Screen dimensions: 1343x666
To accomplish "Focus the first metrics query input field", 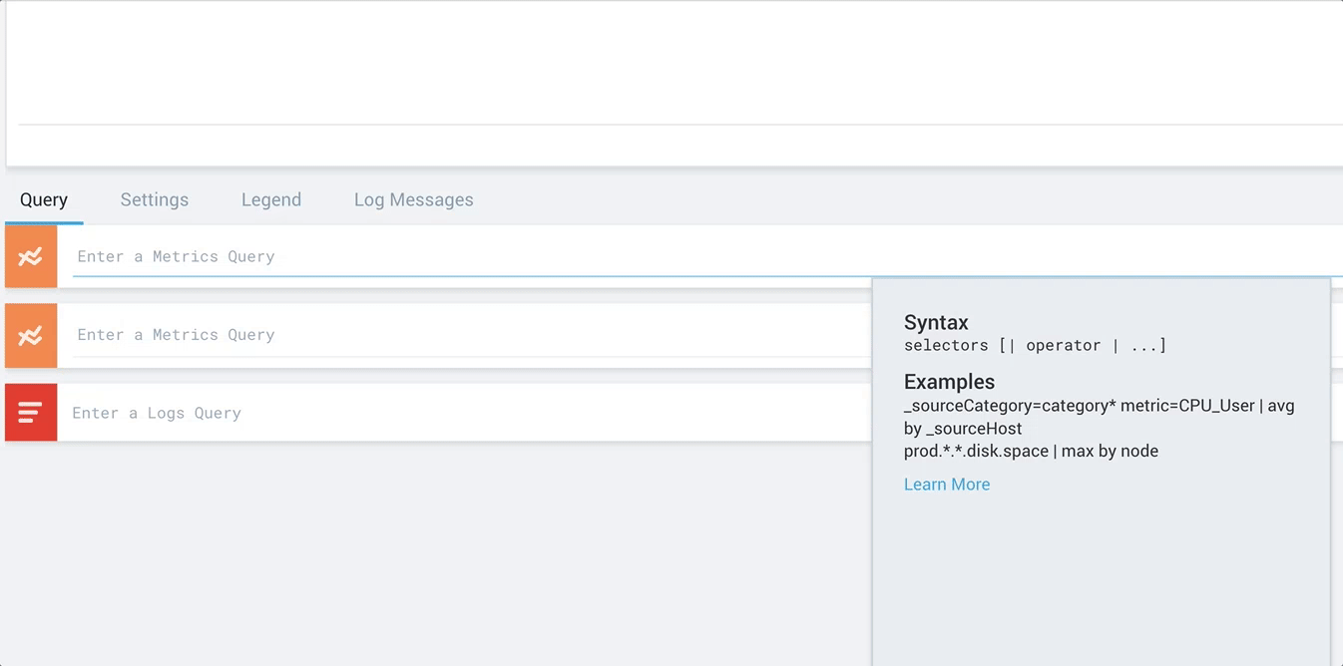I will tap(707, 256).
